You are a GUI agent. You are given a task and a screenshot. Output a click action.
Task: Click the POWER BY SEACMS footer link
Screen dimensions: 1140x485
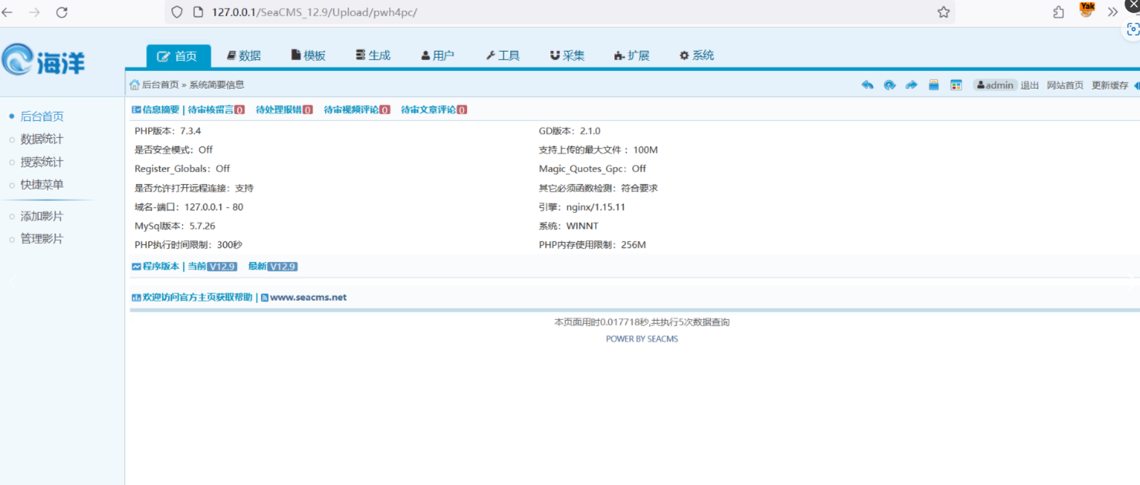click(x=641, y=339)
